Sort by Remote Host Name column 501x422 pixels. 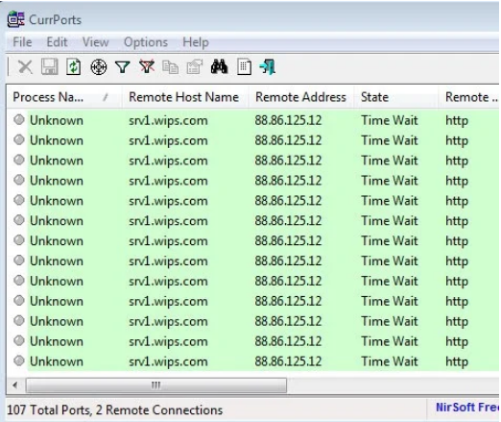[x=184, y=97]
